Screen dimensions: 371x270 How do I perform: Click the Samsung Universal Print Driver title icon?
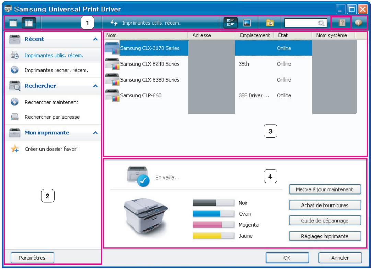(8, 9)
